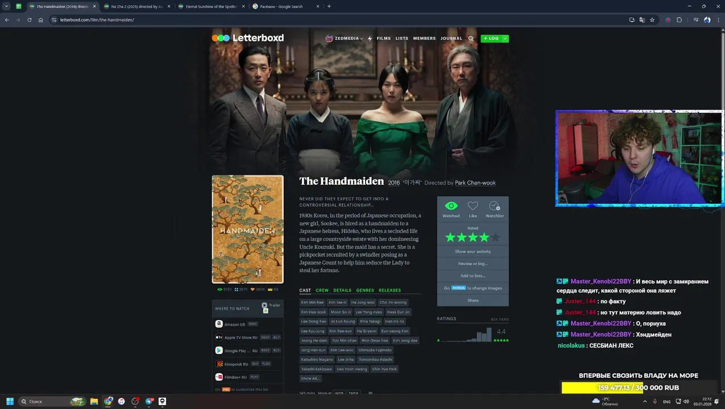This screenshot has height=409, width=725.
Task: Click the activity lightning bolt icon
Action: (x=370, y=39)
